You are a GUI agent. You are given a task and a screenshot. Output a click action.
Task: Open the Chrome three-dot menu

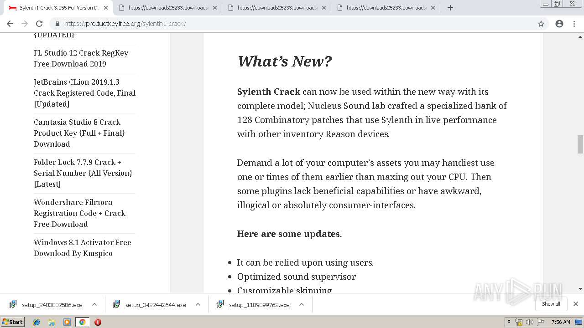point(574,24)
